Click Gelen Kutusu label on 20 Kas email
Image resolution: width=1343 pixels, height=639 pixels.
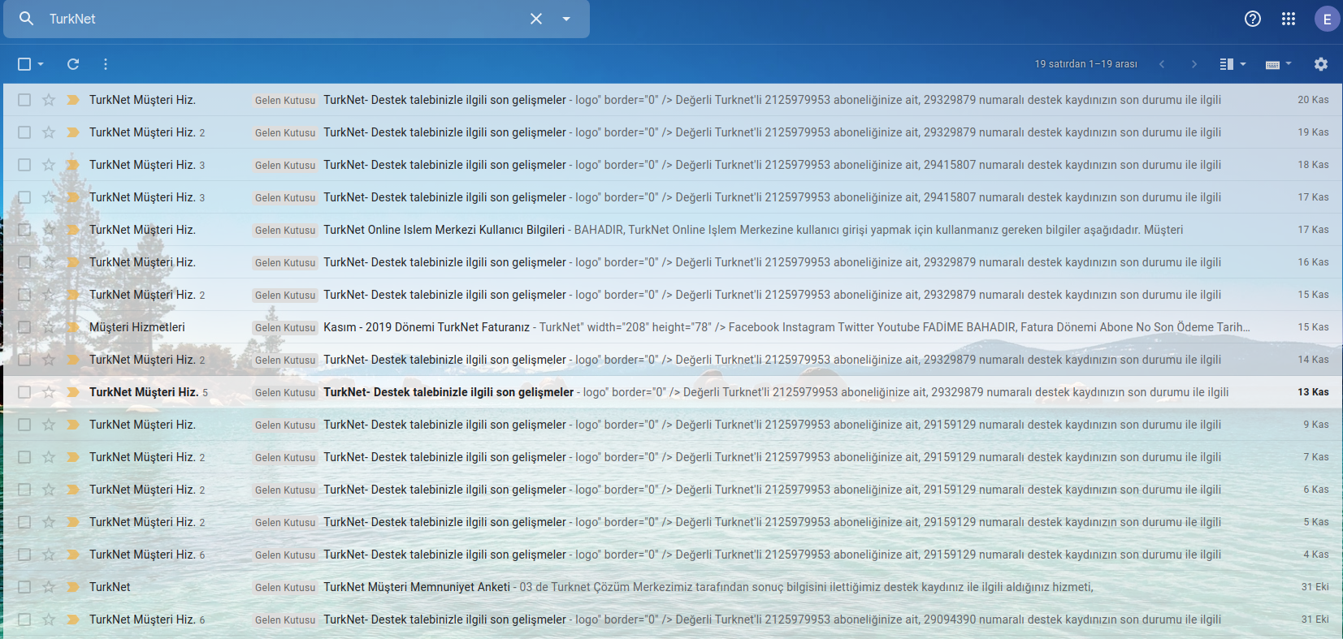pyautogui.click(x=285, y=100)
